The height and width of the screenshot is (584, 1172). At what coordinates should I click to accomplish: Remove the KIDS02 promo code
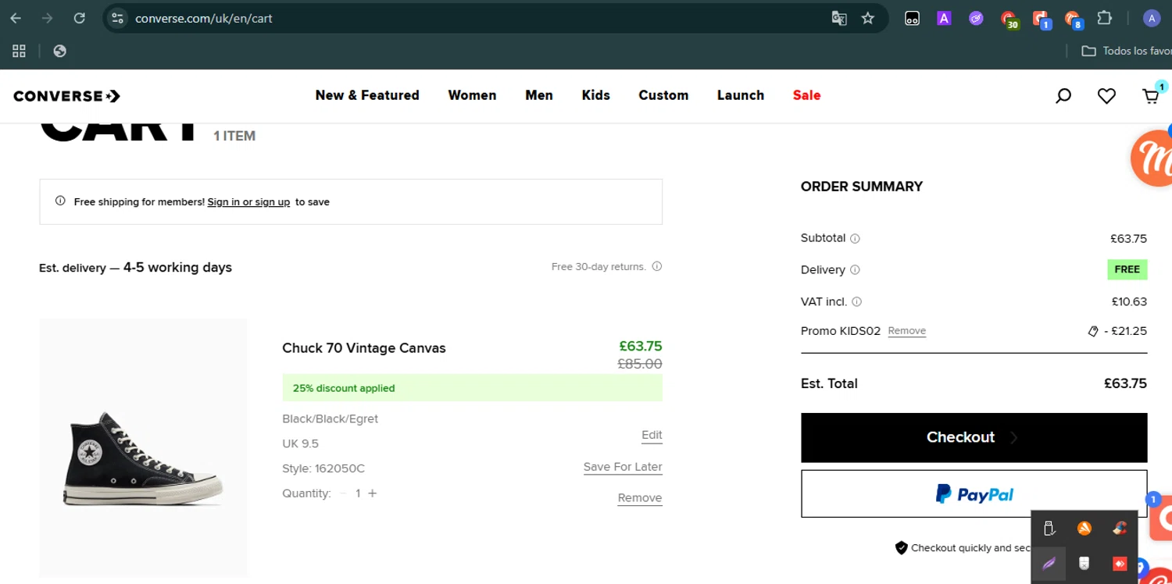click(x=906, y=331)
